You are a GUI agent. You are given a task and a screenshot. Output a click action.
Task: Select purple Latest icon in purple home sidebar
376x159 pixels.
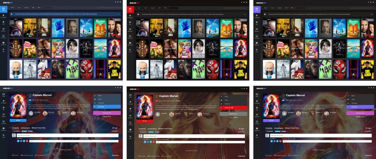coord(257,9)
